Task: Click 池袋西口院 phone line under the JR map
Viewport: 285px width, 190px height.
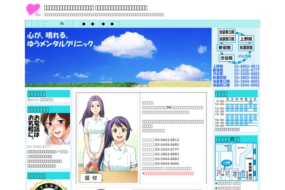Action: point(236,85)
